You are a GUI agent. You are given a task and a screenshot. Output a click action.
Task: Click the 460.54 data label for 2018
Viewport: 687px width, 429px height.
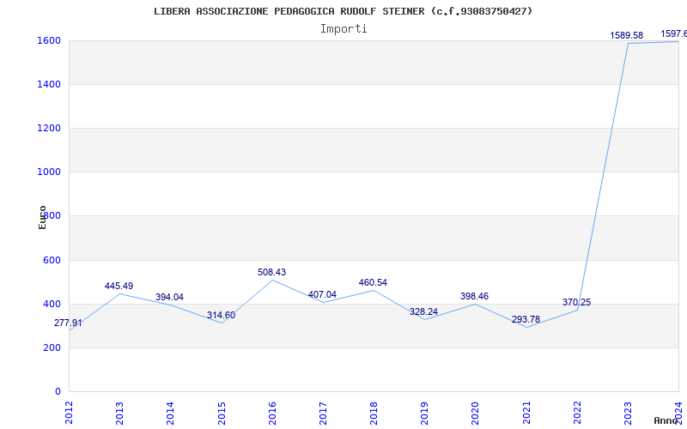(373, 282)
